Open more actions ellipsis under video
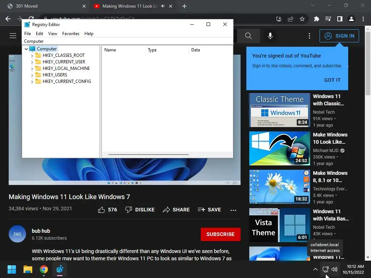The width and height of the screenshot is (371, 278). click(233, 210)
